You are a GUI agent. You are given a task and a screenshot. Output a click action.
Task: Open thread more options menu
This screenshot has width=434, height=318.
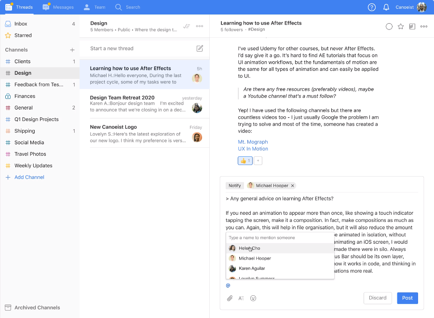pyautogui.click(x=423, y=27)
